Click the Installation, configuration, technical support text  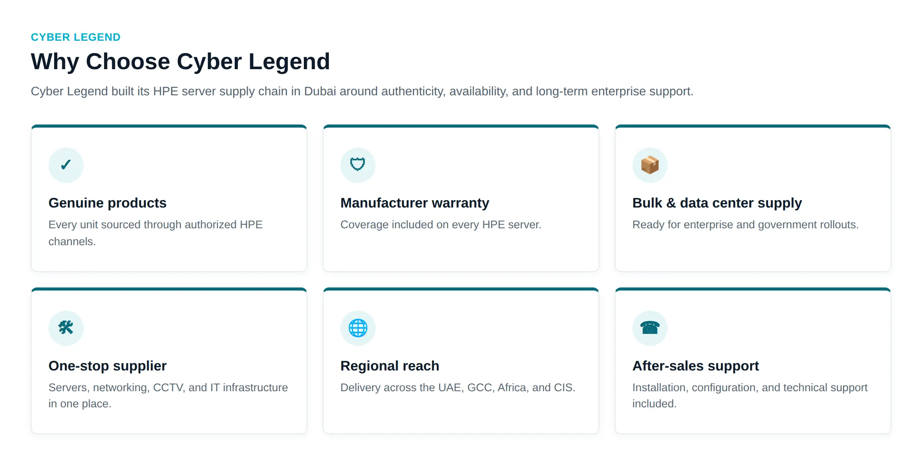[x=750, y=395]
